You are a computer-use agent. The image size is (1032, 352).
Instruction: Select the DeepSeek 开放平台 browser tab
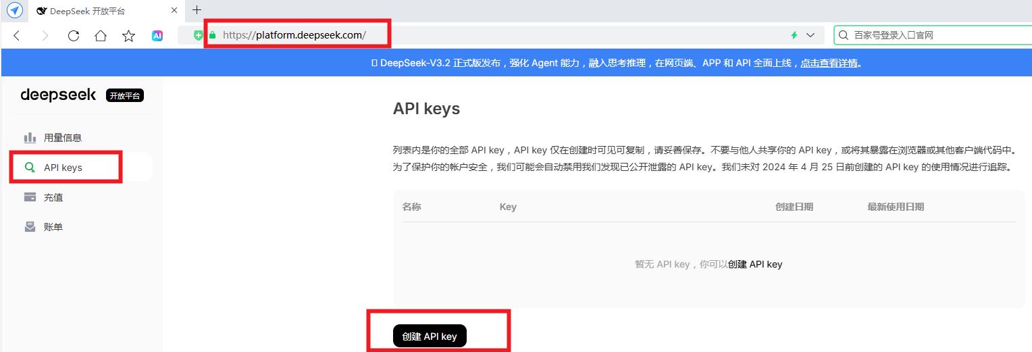(107, 11)
